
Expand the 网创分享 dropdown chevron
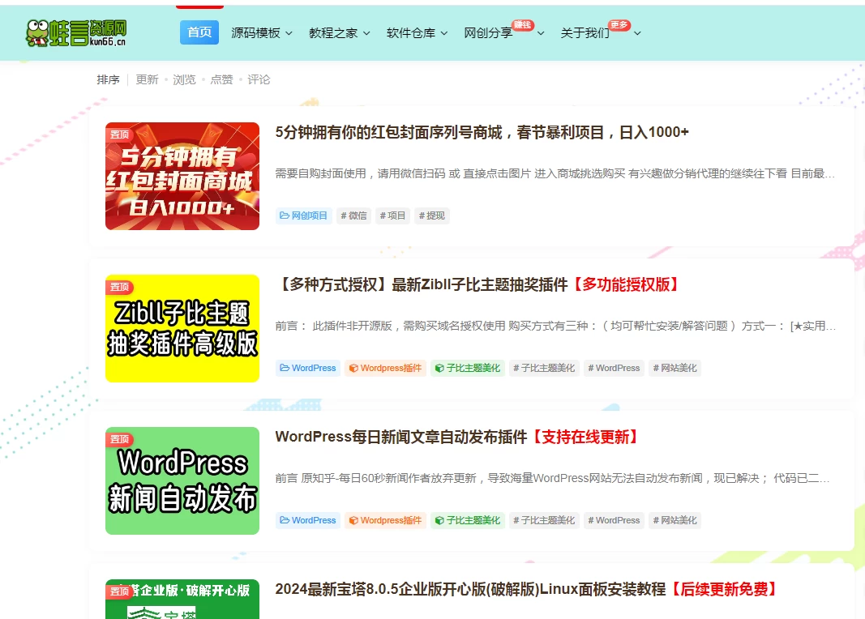(542, 33)
